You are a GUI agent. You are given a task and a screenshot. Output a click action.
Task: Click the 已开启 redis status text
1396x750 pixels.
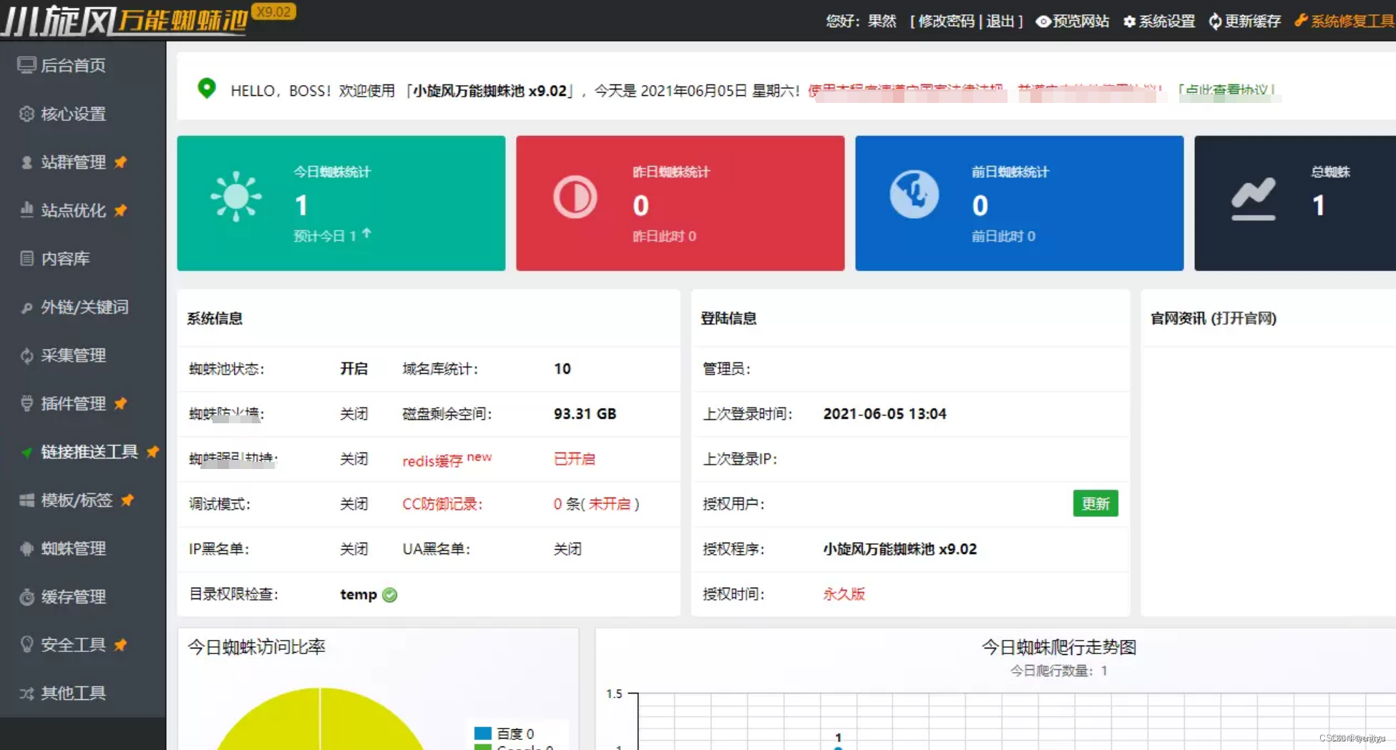pyautogui.click(x=575, y=459)
